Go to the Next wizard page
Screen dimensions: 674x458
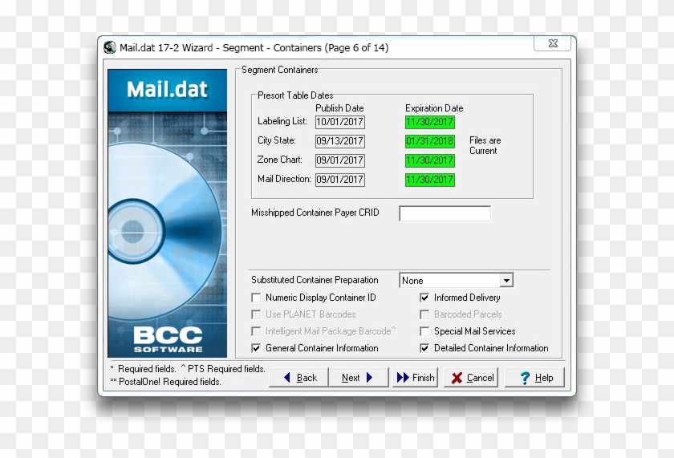pos(359,378)
